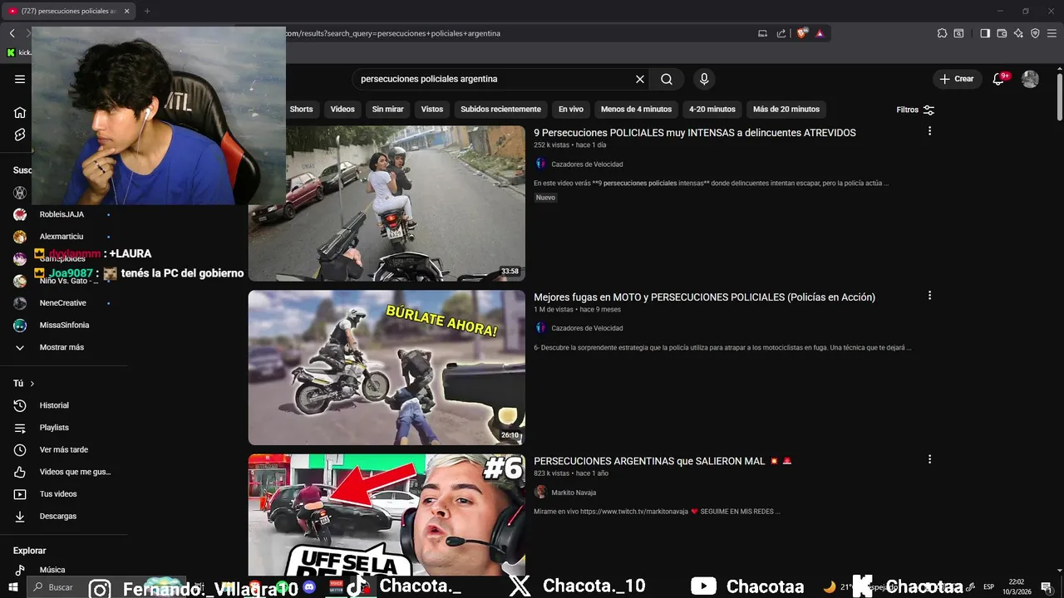Open the Filtros search filters
1064x598 pixels.
coord(915,110)
